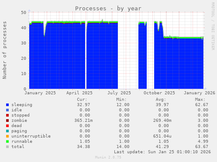Click the 'Min:' column header
217x162 pixels.
tap(121, 100)
